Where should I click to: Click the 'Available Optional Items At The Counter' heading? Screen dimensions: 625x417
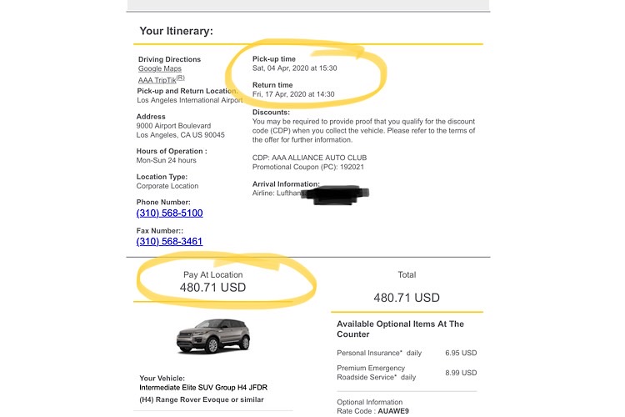tap(400, 329)
